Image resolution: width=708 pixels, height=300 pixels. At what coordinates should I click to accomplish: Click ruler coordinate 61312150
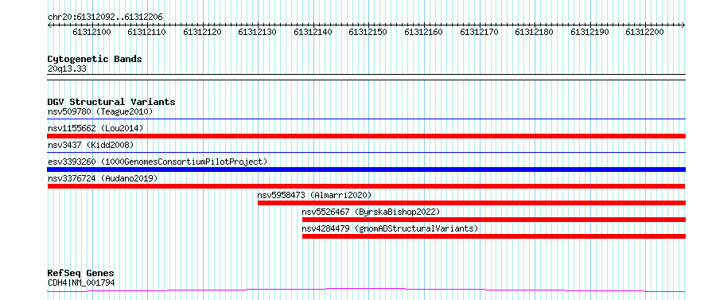tap(368, 32)
